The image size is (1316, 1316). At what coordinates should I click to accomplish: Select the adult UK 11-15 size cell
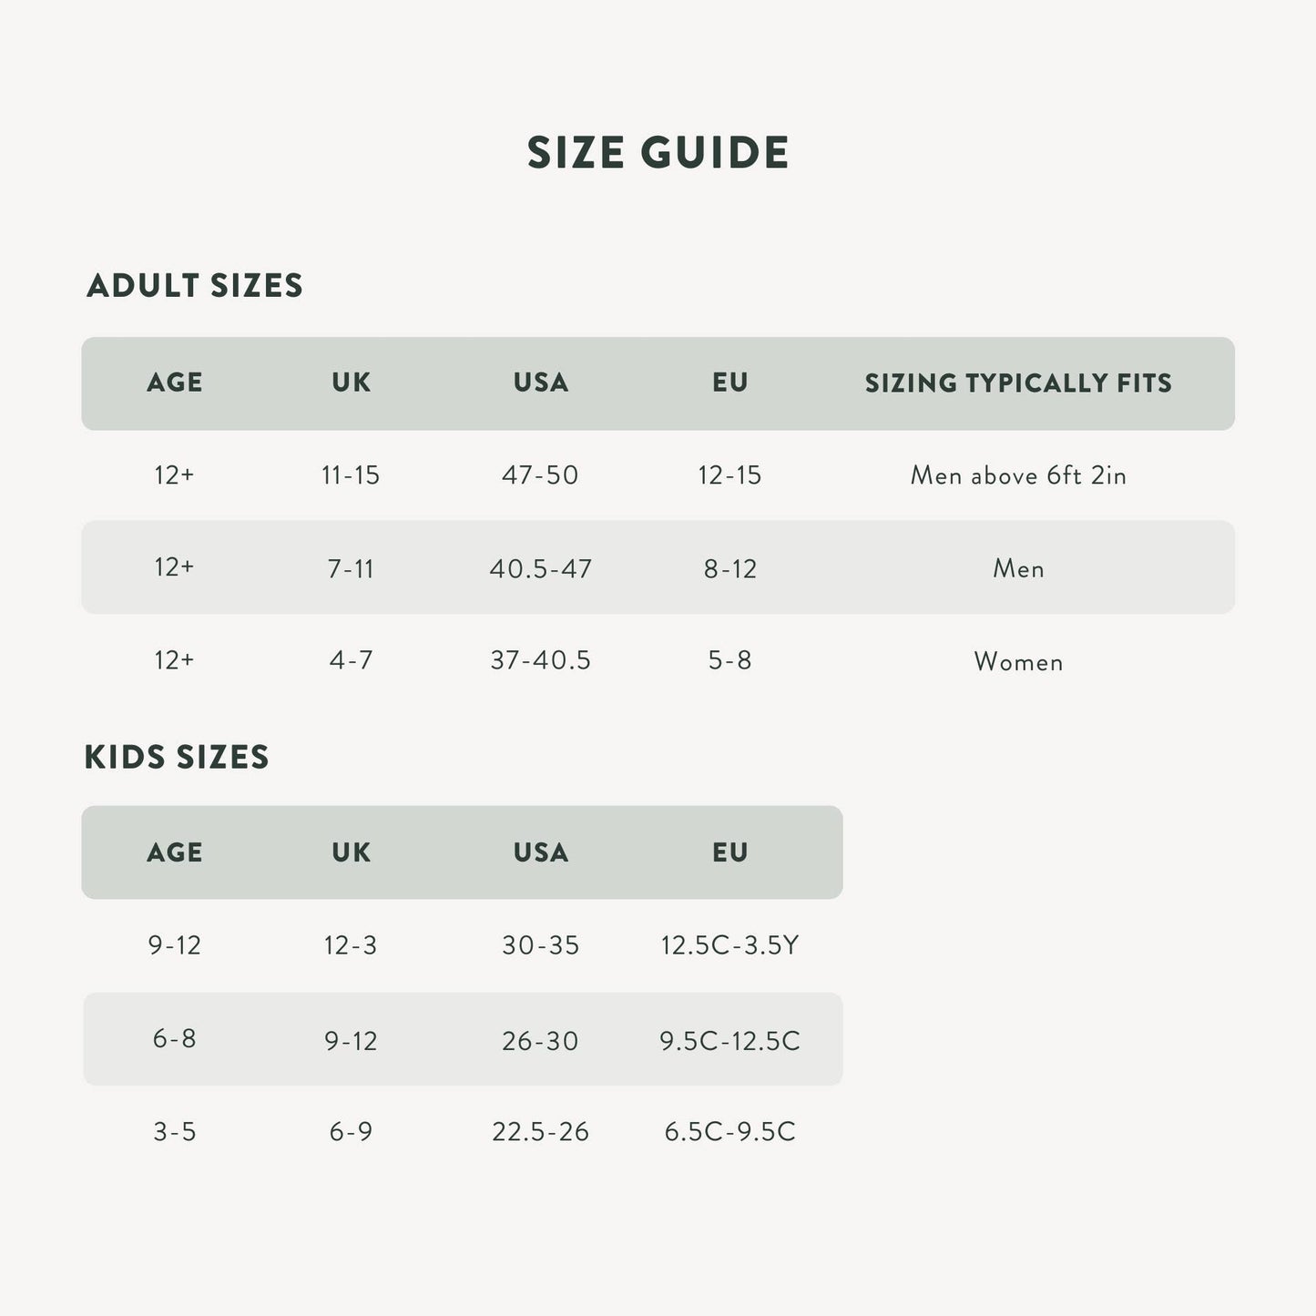pos(351,475)
